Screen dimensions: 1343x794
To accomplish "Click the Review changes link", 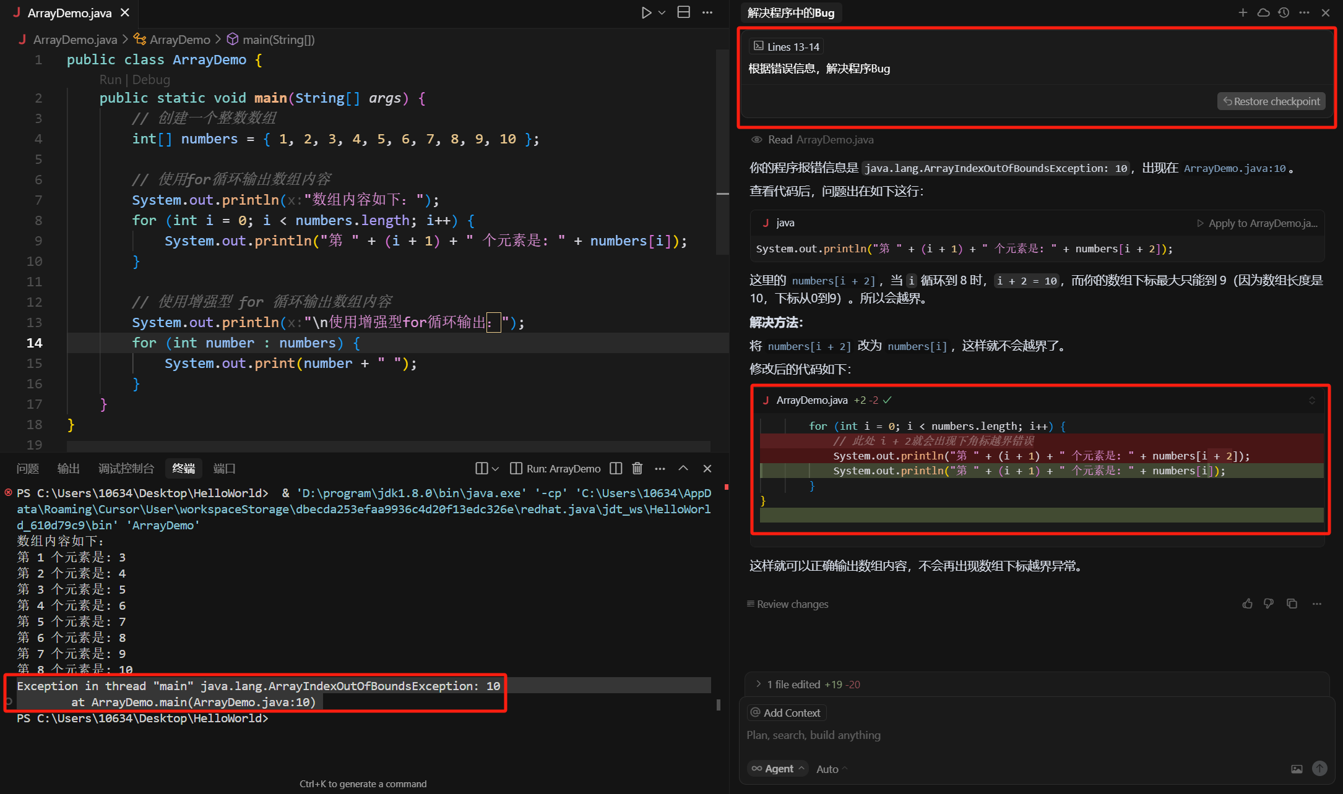I will (792, 604).
